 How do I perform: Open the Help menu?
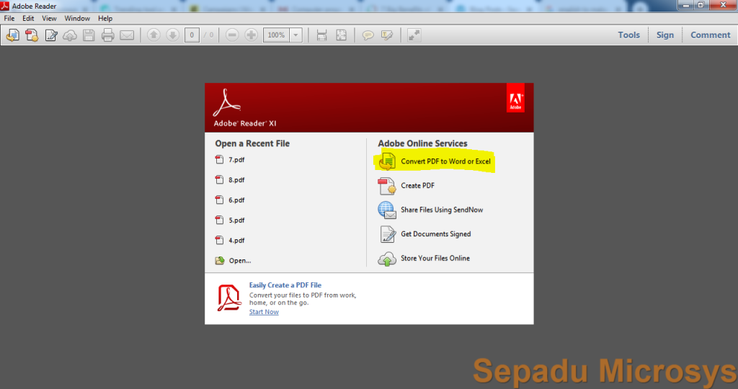pyautogui.click(x=105, y=18)
